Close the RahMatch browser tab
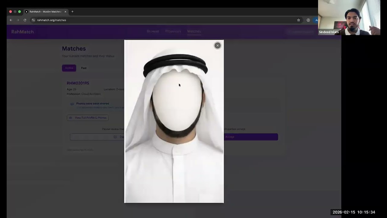The width and height of the screenshot is (387, 218). (x=65, y=12)
